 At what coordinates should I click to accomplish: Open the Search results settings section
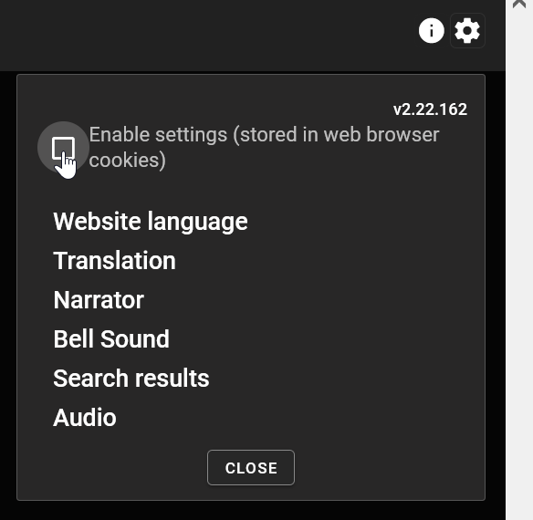click(131, 379)
